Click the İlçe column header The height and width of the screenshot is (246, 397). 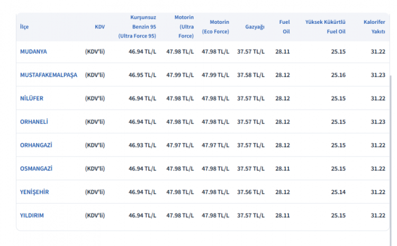tap(24, 26)
